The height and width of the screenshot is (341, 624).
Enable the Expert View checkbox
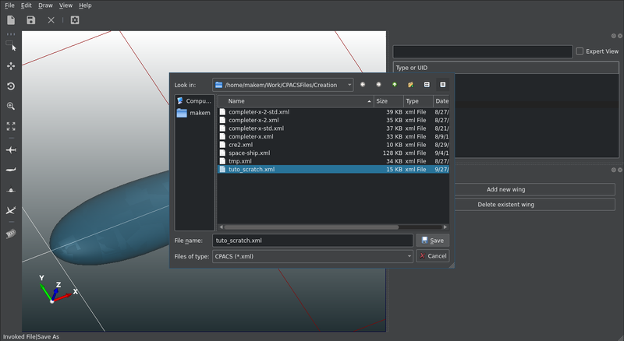tap(579, 51)
